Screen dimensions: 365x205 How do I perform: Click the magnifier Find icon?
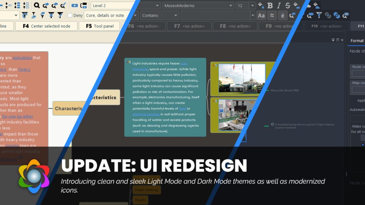[x=36, y=5]
